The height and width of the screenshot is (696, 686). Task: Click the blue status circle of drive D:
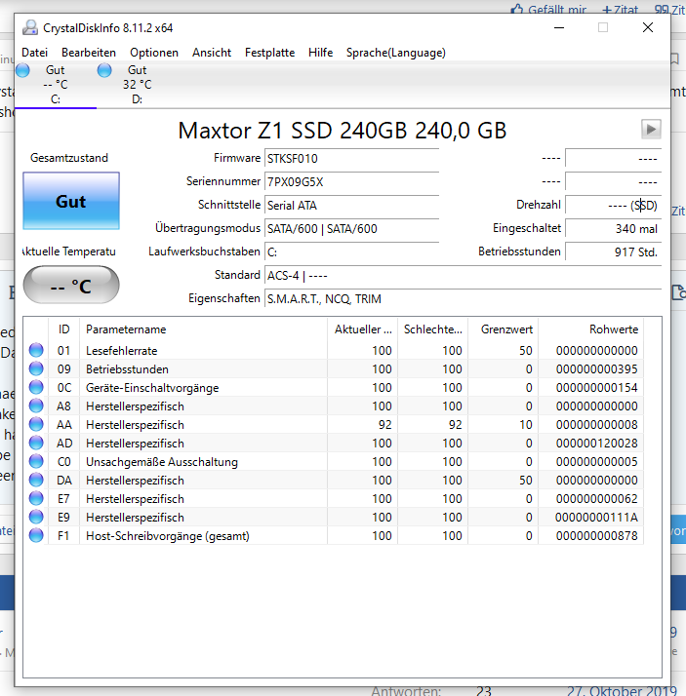[x=104, y=70]
